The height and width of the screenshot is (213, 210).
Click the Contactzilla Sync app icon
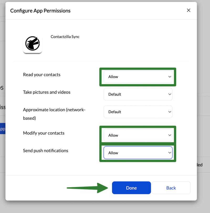click(33, 44)
